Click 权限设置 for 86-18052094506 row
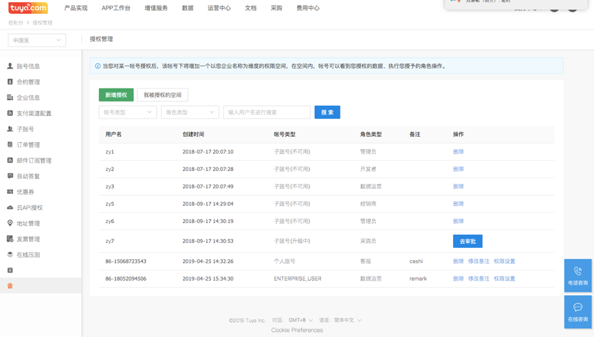The image size is (594, 337). click(505, 279)
